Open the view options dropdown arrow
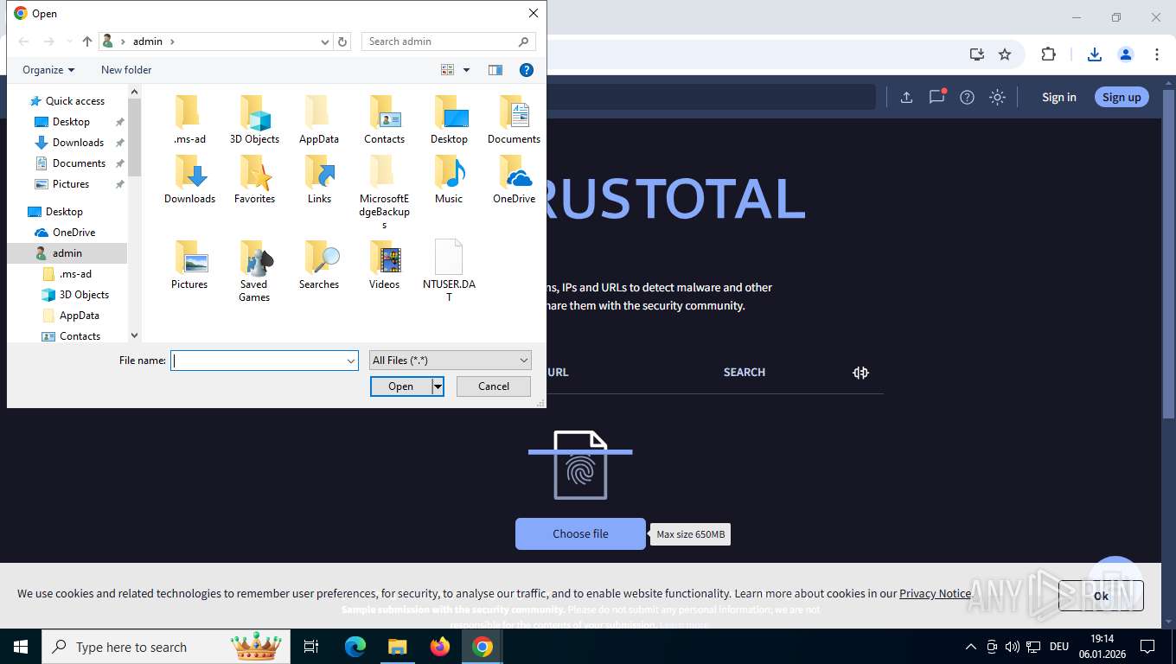The width and height of the screenshot is (1176, 664). [x=467, y=70]
